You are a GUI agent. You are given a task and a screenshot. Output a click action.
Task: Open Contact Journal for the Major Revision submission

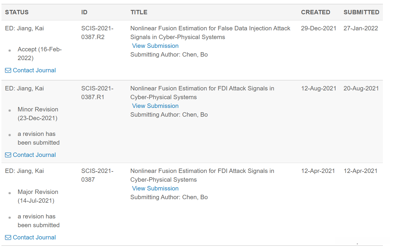coord(34,237)
